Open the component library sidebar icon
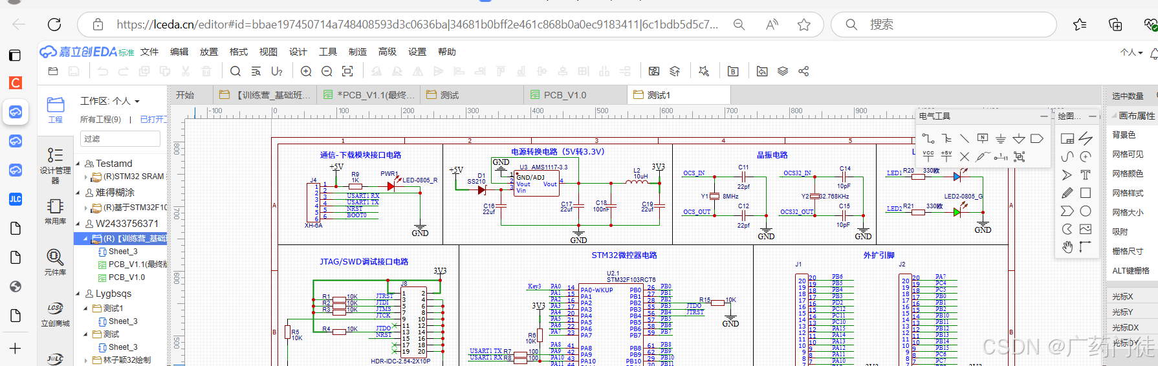Viewport: 1158px width, 366px height. pyautogui.click(x=56, y=262)
